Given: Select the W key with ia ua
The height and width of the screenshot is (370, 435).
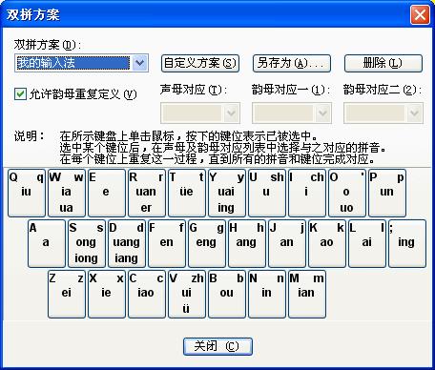Looking at the screenshot, I should pyautogui.click(x=67, y=193).
